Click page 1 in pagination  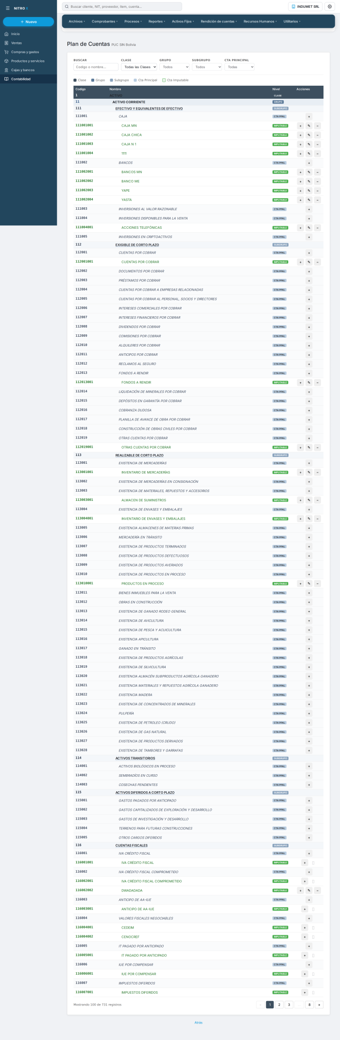click(x=270, y=1004)
